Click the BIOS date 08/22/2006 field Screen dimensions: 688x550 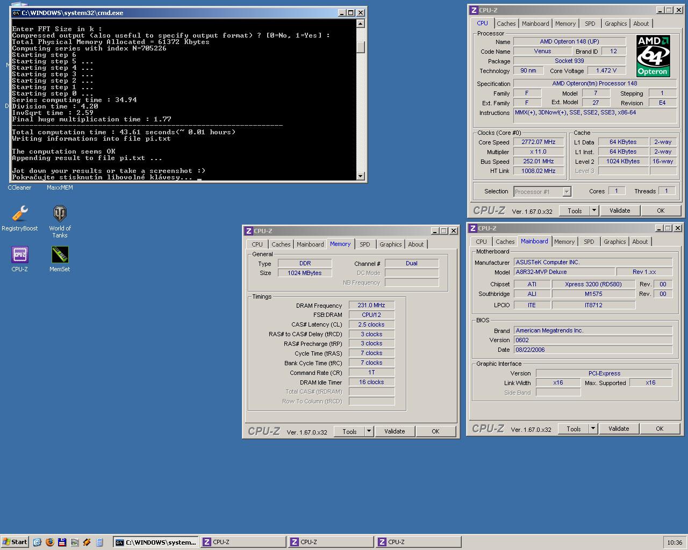[x=593, y=350]
